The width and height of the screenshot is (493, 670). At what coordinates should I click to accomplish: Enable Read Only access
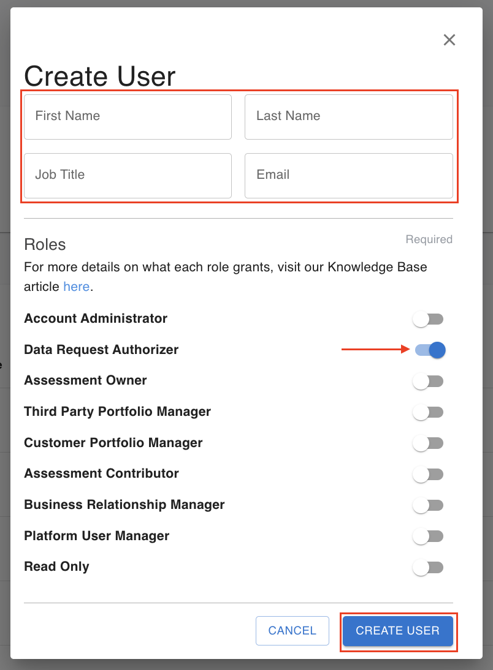428,567
